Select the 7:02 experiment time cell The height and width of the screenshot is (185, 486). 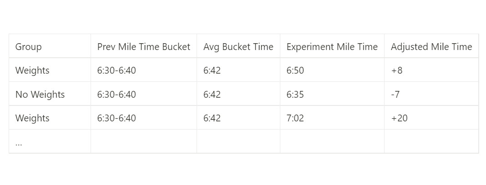click(295, 118)
